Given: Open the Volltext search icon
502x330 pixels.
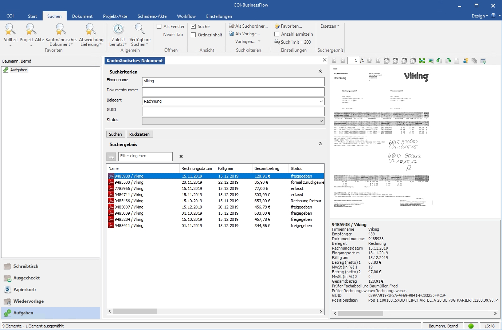Looking at the screenshot, I should (10, 29).
